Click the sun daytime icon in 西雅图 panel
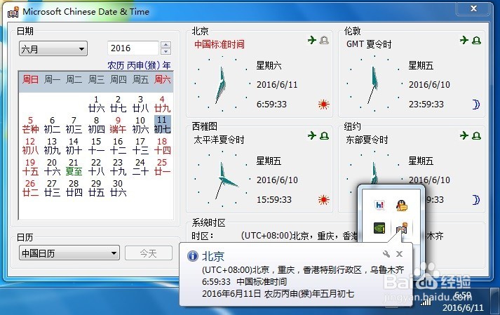The height and width of the screenshot is (315, 500). point(324,199)
